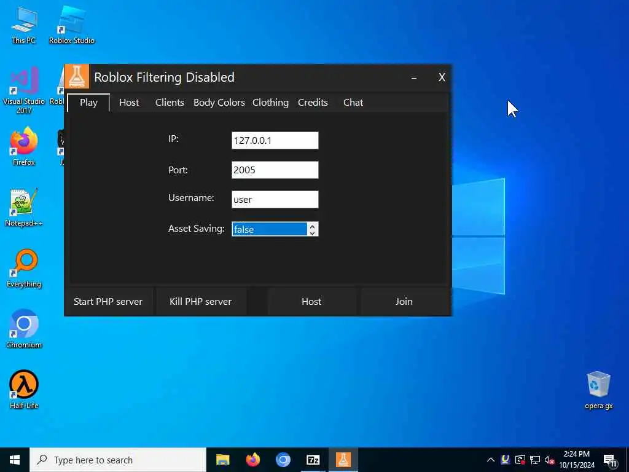This screenshot has height=472, width=629.
Task: Click Asset Saving down arrow
Action: (x=313, y=233)
